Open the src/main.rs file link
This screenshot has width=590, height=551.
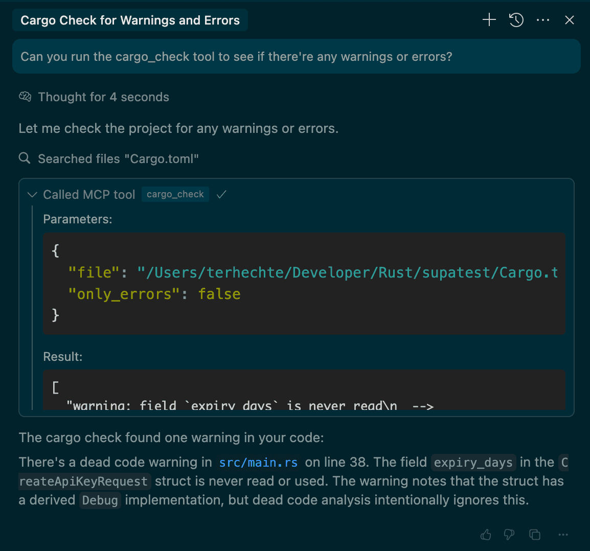(258, 462)
